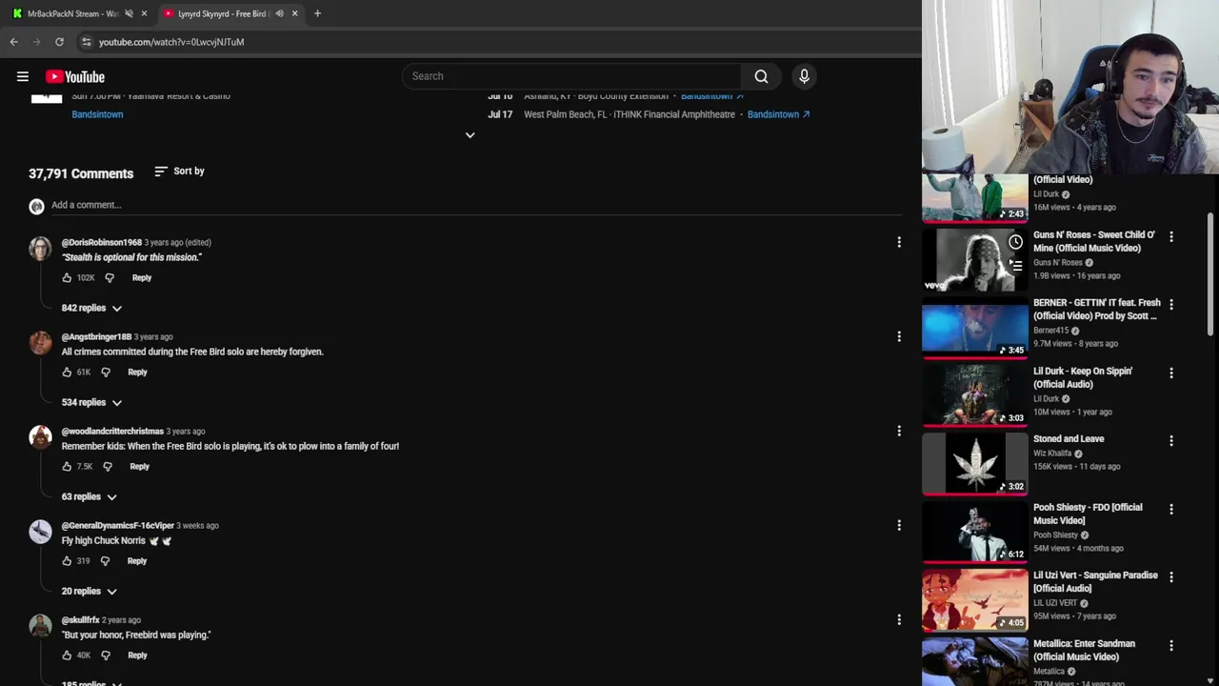
Task: Mute the MrBackPackN Stream tab
Action: click(129, 13)
